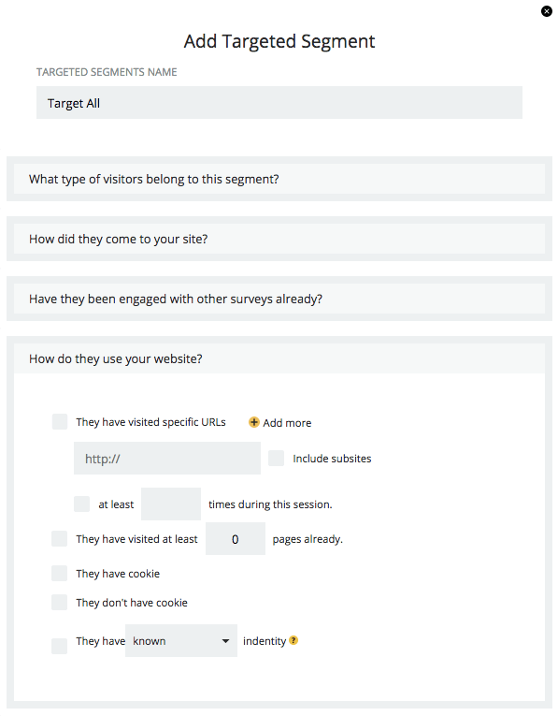
Task: Focus the Targeted Segments Name field
Action: (279, 103)
